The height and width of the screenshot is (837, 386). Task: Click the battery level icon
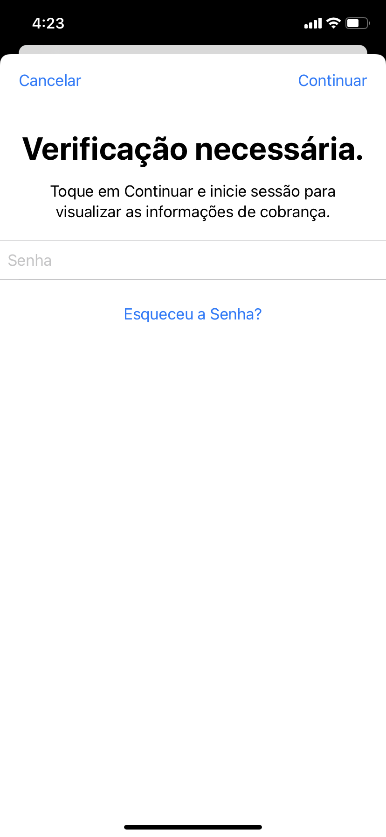[x=358, y=23]
